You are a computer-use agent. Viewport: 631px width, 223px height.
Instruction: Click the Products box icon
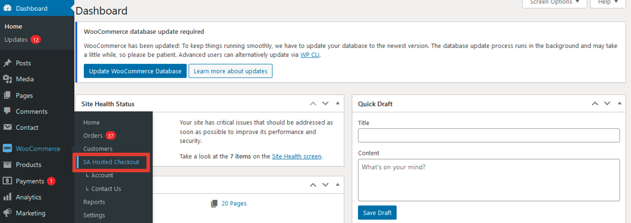pyautogui.click(x=7, y=164)
